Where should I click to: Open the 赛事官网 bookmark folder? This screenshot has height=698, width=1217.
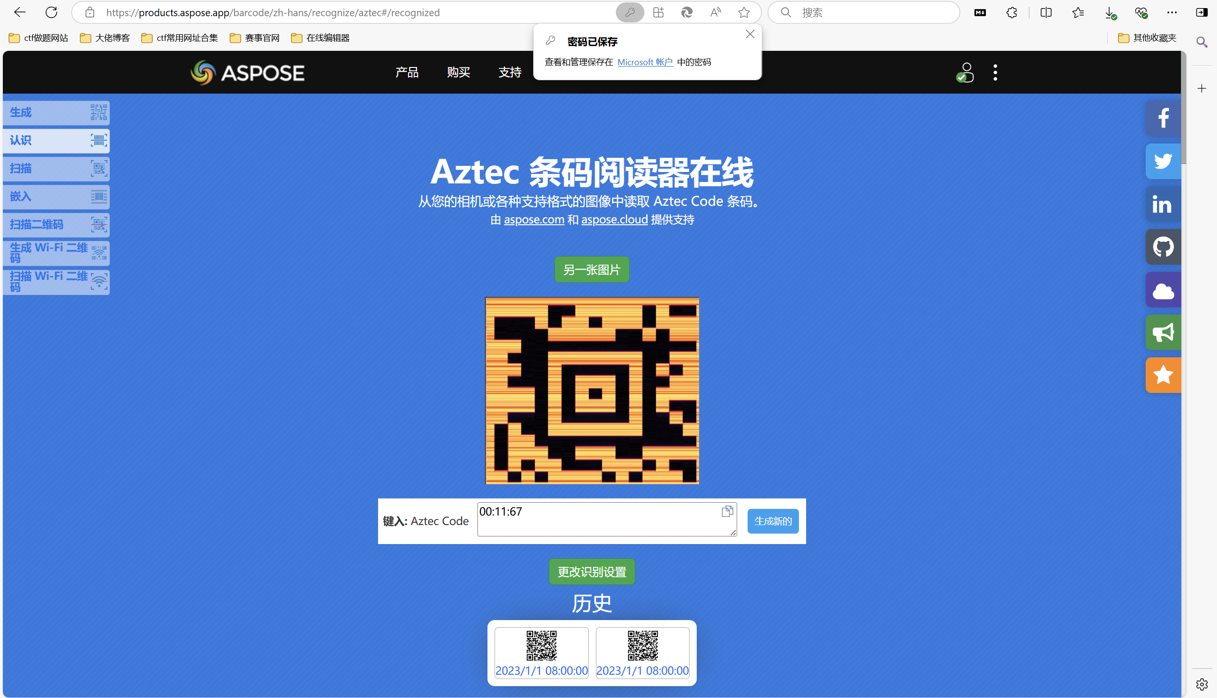click(x=255, y=38)
